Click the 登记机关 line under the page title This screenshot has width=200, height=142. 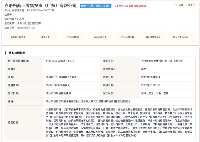(x=23, y=23)
